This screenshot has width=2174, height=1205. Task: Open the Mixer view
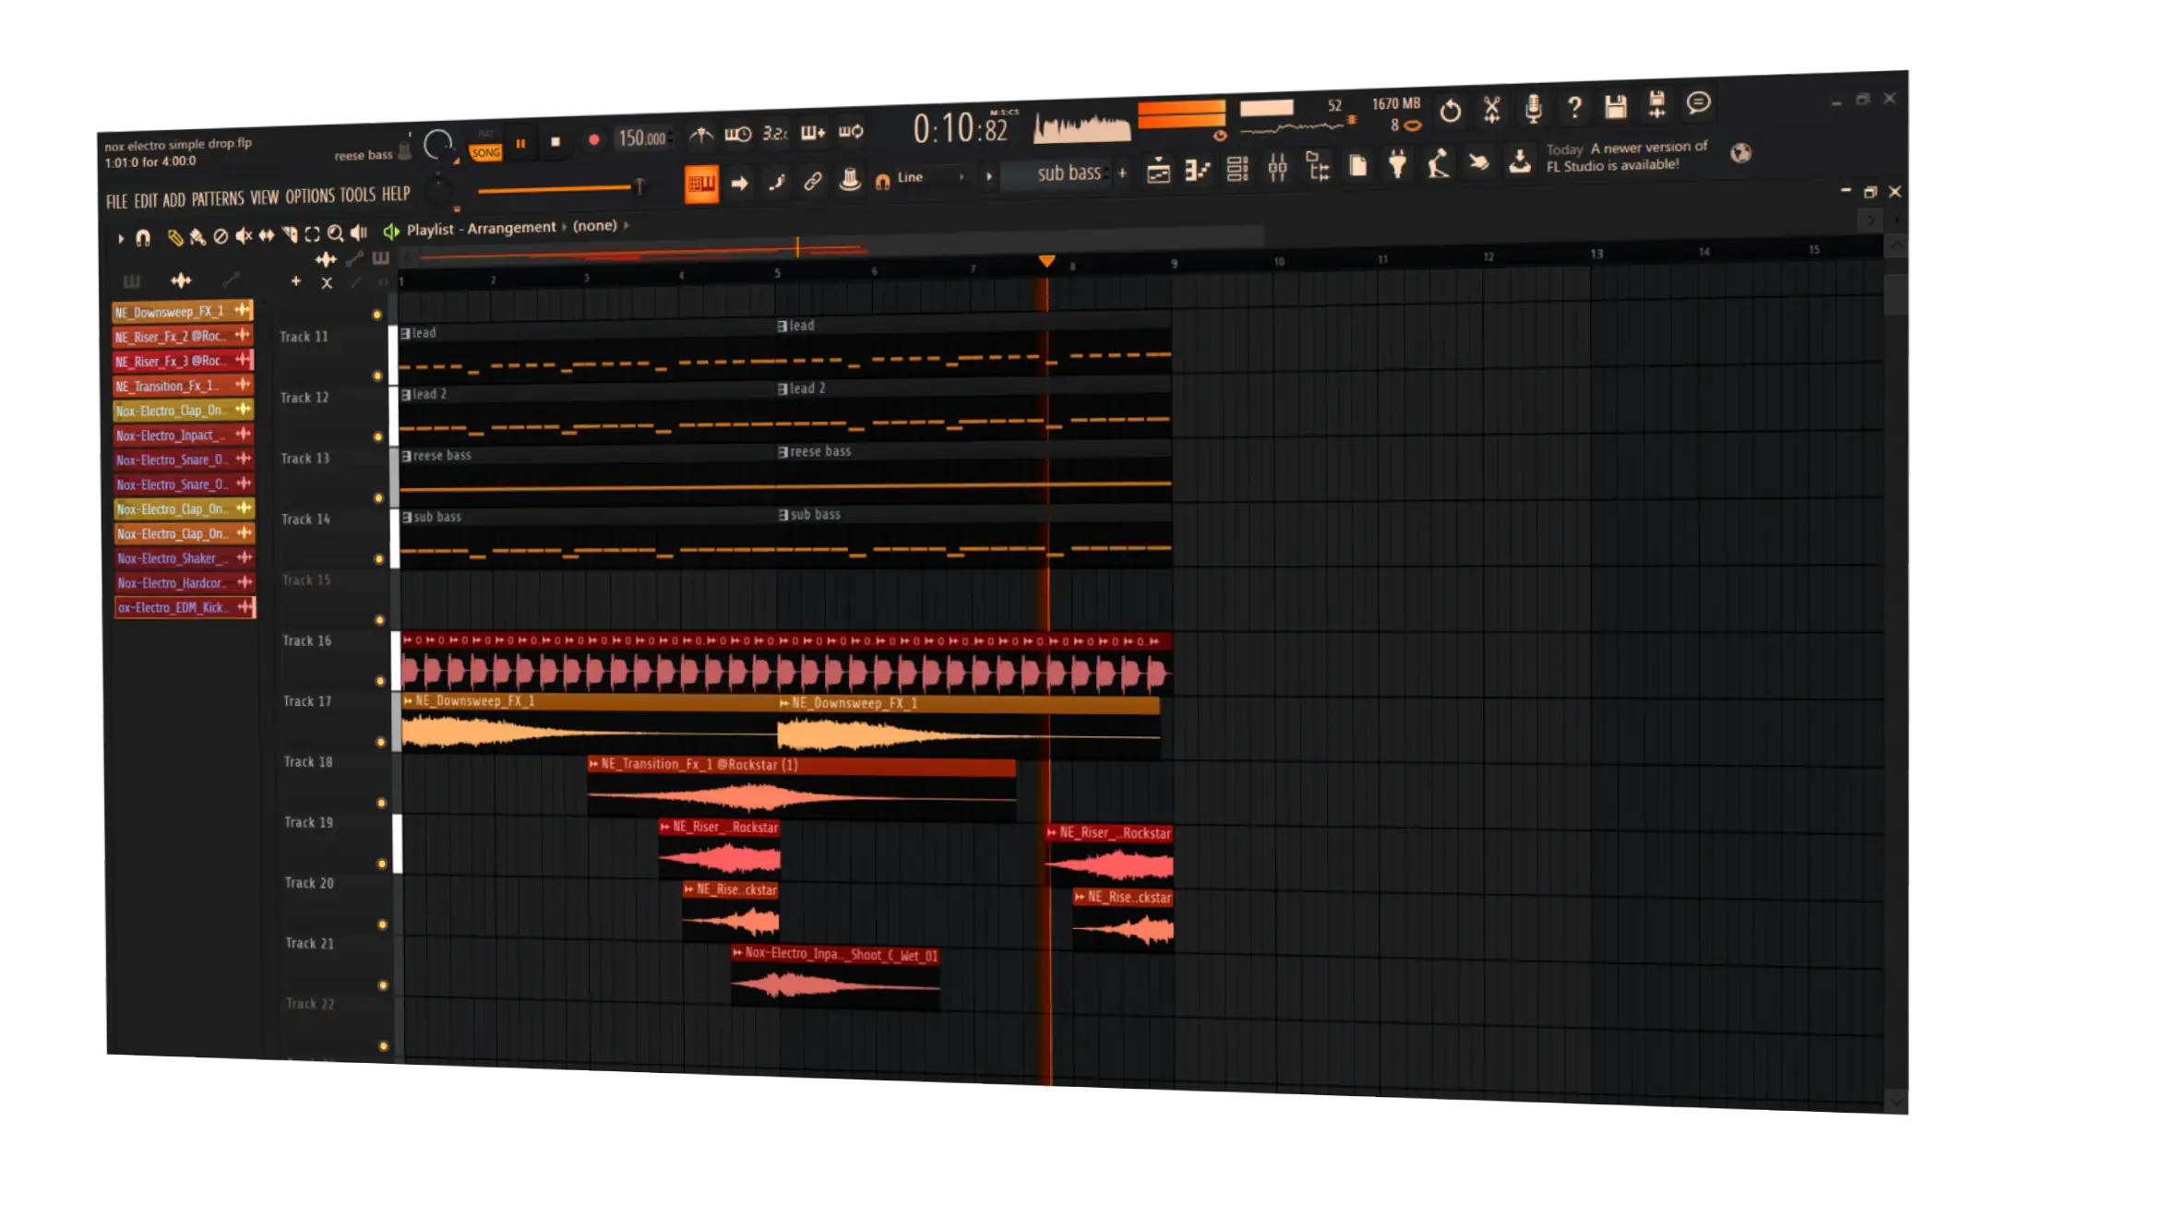coord(1278,168)
